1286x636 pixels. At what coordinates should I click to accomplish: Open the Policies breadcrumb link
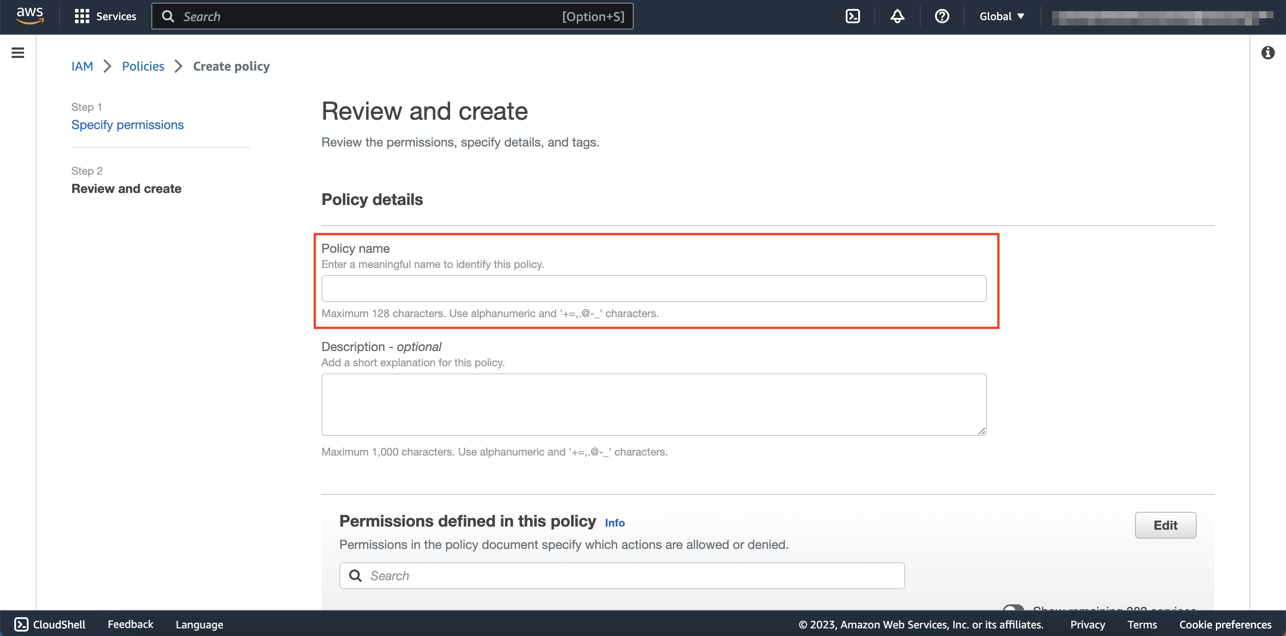point(143,66)
